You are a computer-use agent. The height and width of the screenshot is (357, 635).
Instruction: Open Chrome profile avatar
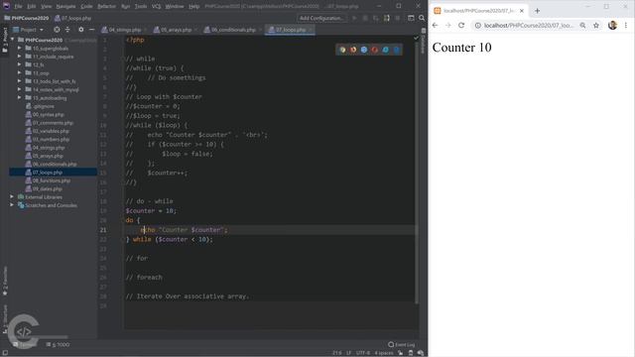(x=612, y=25)
